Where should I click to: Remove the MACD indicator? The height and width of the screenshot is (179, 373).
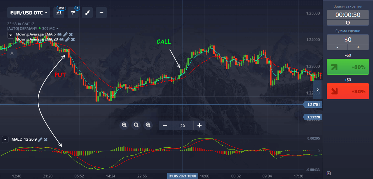(46, 139)
